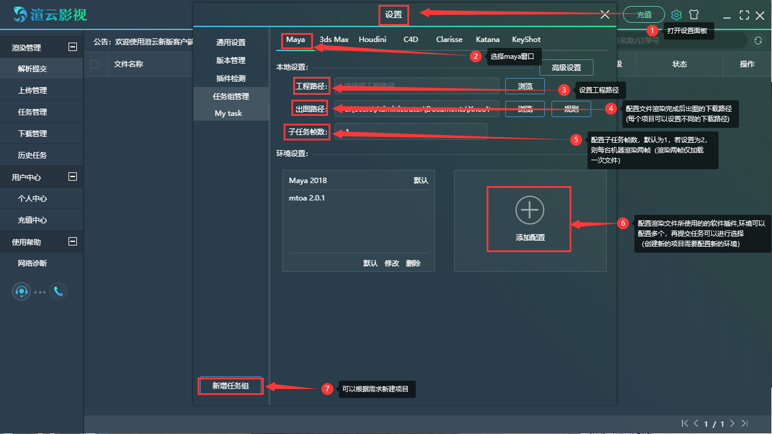Open 网络诊断 in left sidebar

pos(41,264)
